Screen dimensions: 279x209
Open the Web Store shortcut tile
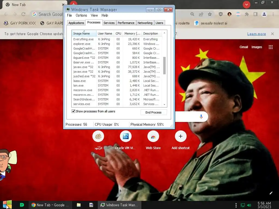tap(153, 140)
